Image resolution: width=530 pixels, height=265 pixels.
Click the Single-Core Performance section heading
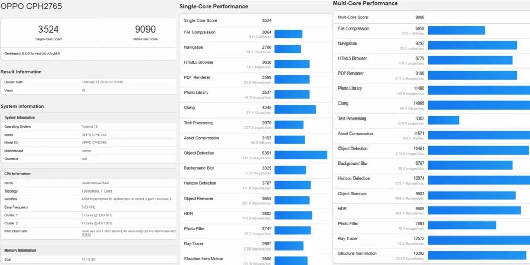pyautogui.click(x=214, y=7)
